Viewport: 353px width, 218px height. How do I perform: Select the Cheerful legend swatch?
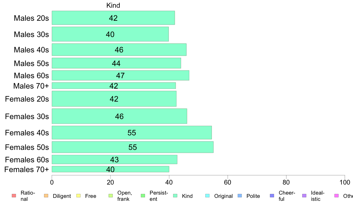click(x=272, y=196)
